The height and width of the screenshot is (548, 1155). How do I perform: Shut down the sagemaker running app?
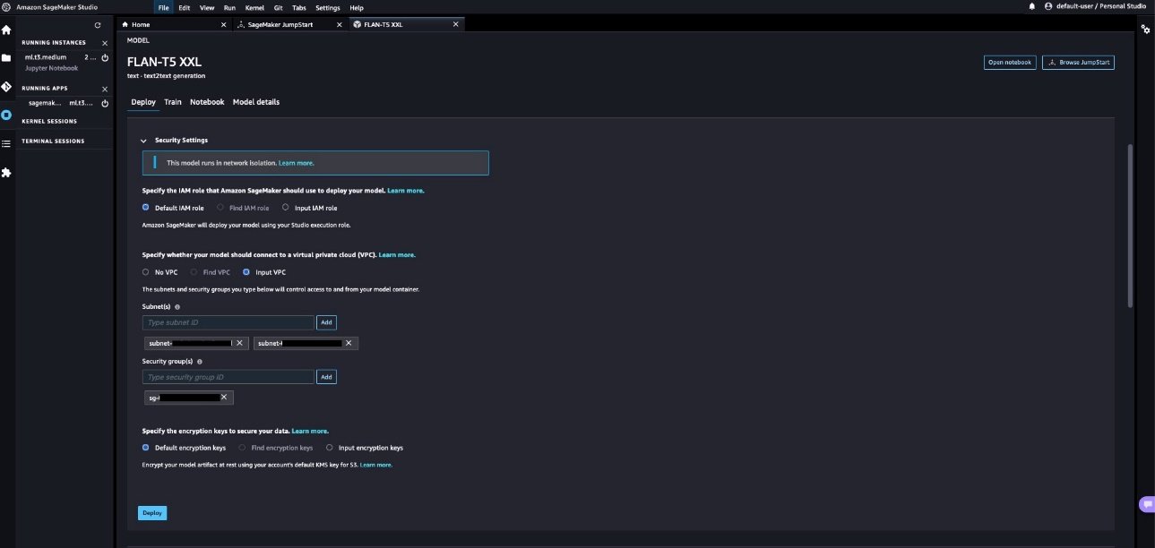[x=105, y=103]
